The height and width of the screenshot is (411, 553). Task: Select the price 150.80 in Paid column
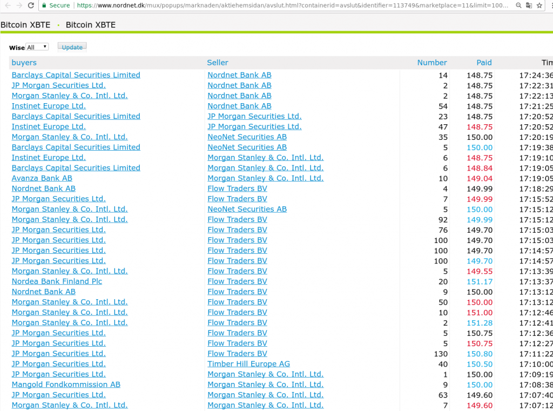[480, 354]
